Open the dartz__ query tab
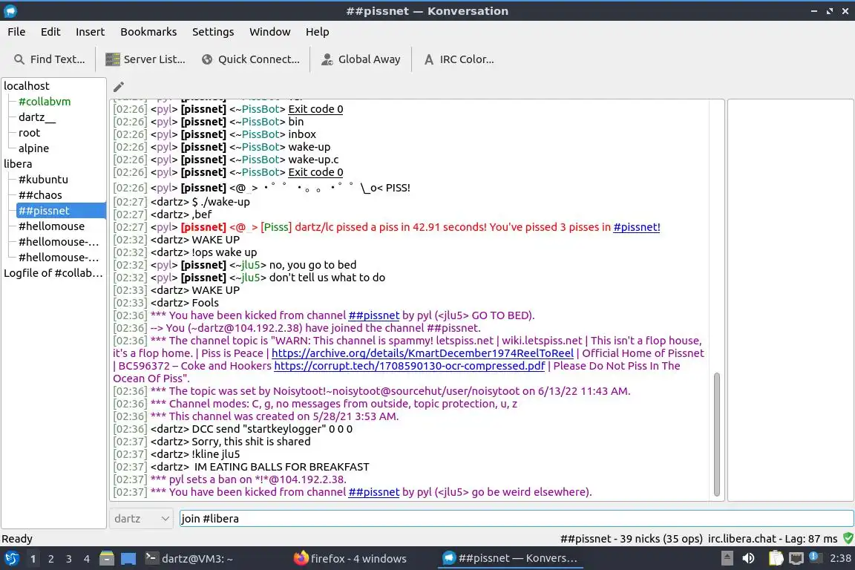Screen dimensions: 855x570 coord(36,117)
